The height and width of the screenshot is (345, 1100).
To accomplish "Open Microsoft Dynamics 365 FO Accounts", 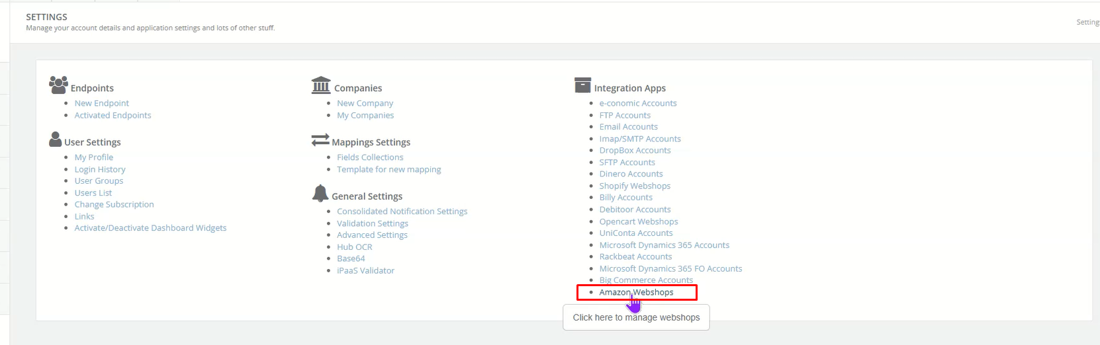I will [670, 268].
